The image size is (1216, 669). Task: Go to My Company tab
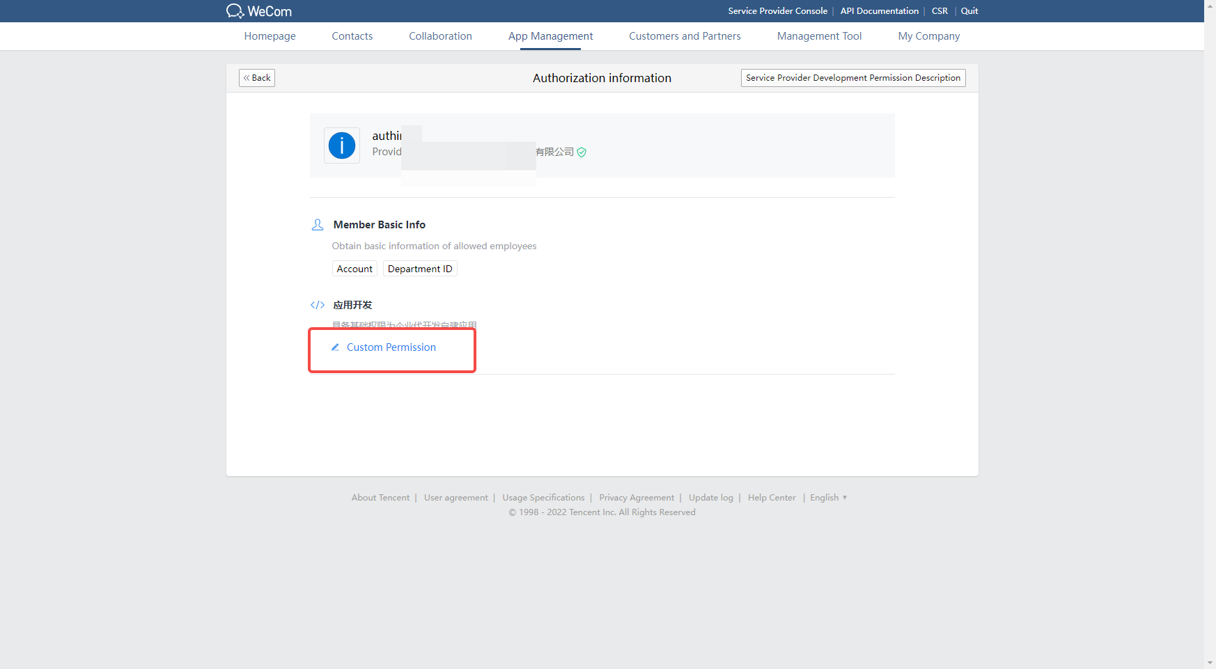[928, 36]
